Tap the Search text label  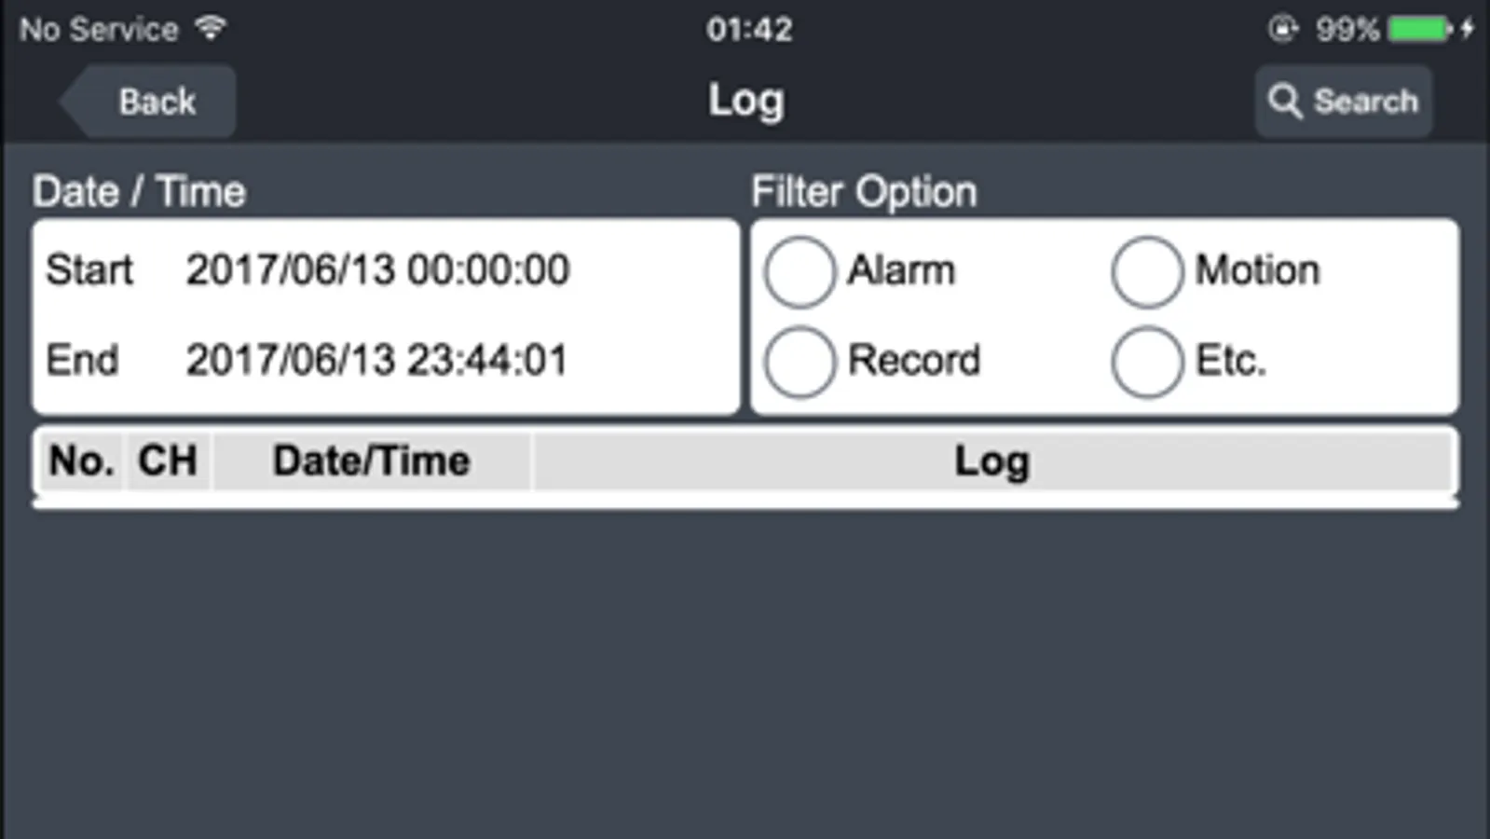(1365, 101)
